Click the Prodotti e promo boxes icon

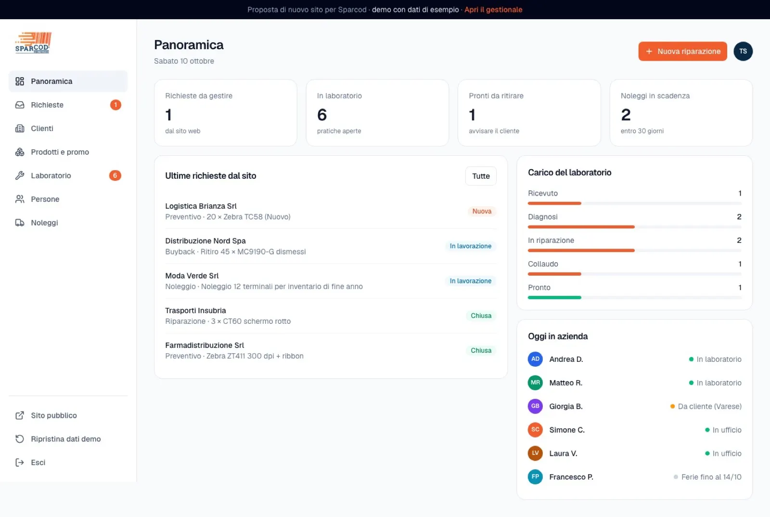tap(20, 152)
